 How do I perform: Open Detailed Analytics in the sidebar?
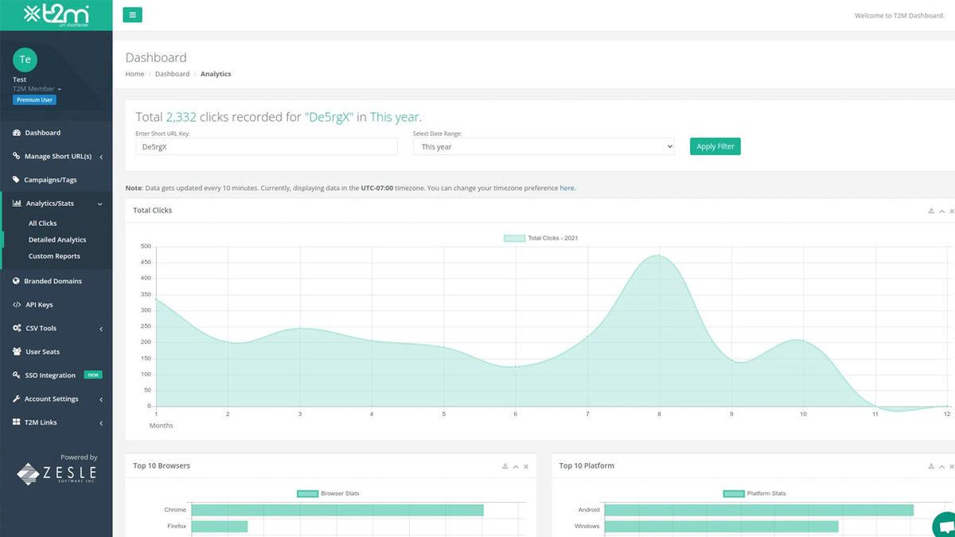click(57, 239)
